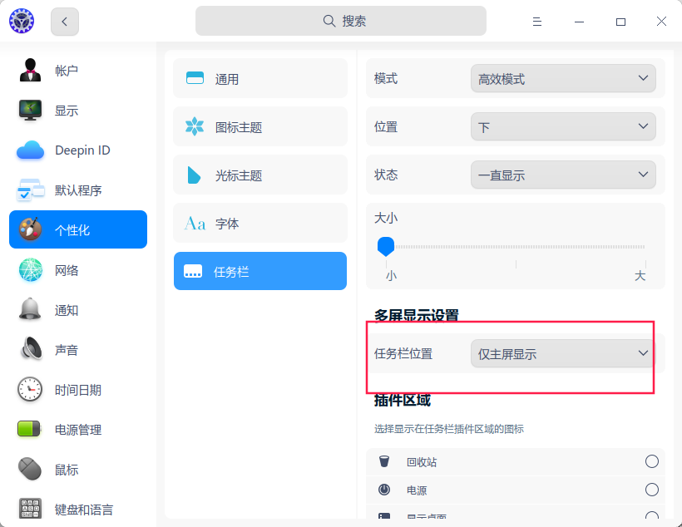Open the 状态 dropdown showing 一直显示
Viewport: 682px width, 527px height.
tap(563, 175)
